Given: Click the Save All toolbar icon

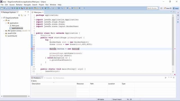Looking at the screenshot, I should click(9, 8).
